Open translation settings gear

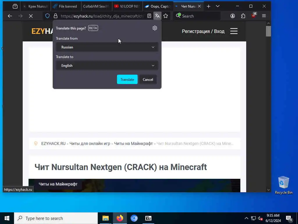click(155, 28)
